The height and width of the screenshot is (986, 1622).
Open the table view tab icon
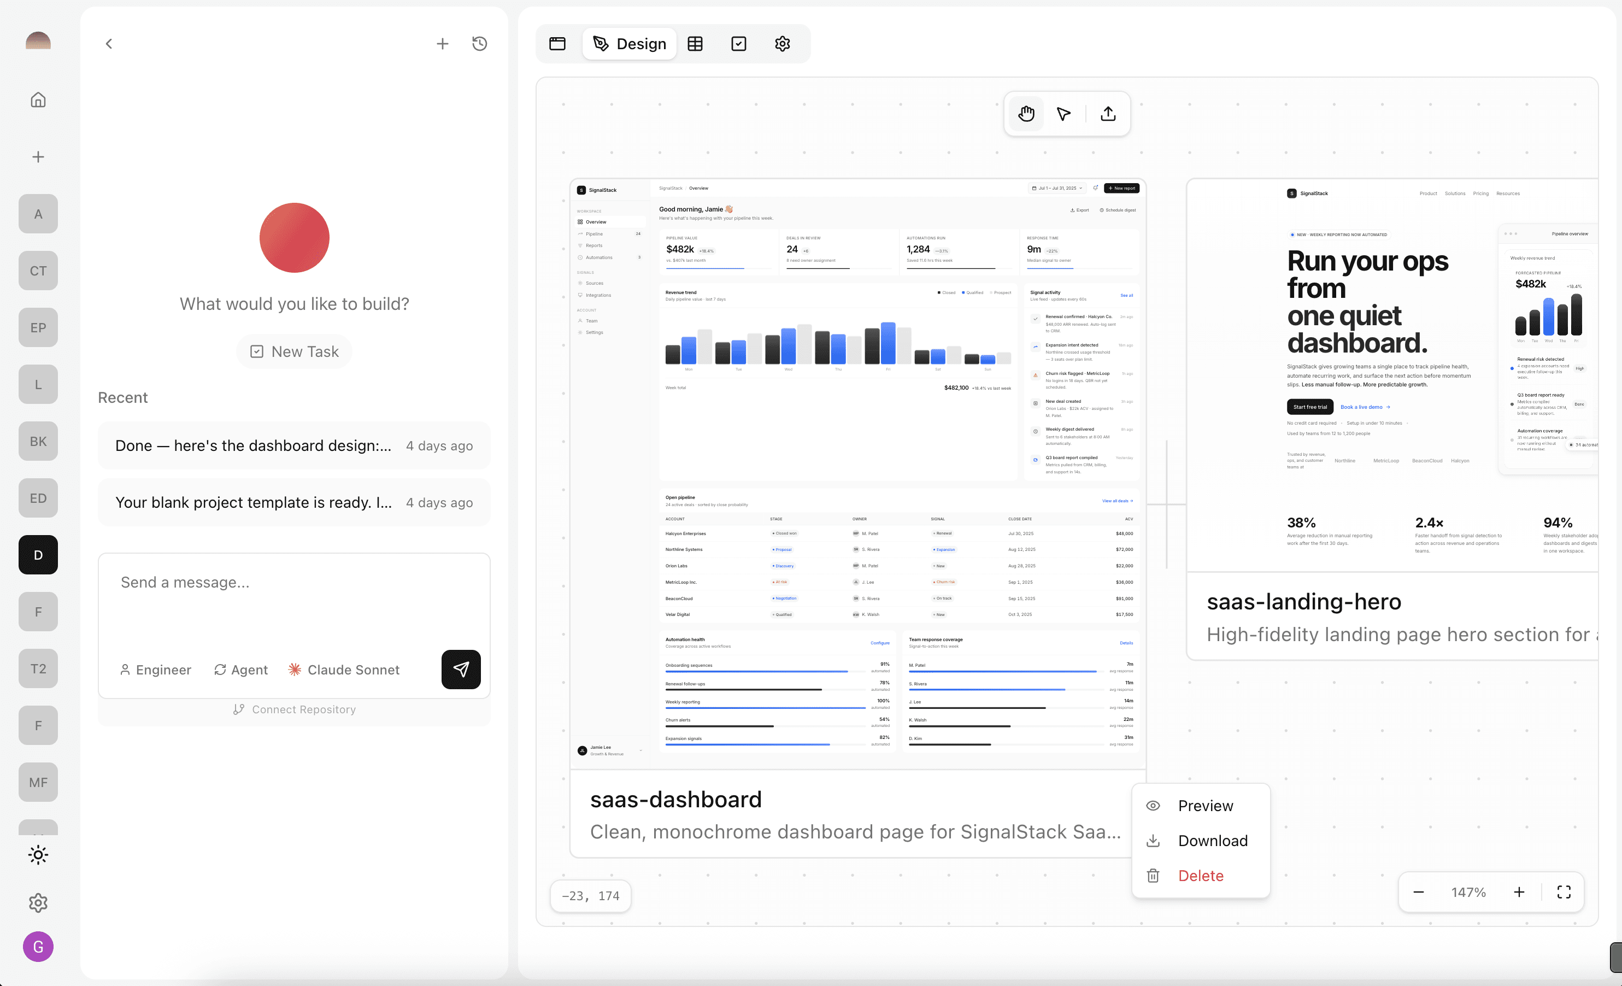(x=695, y=43)
